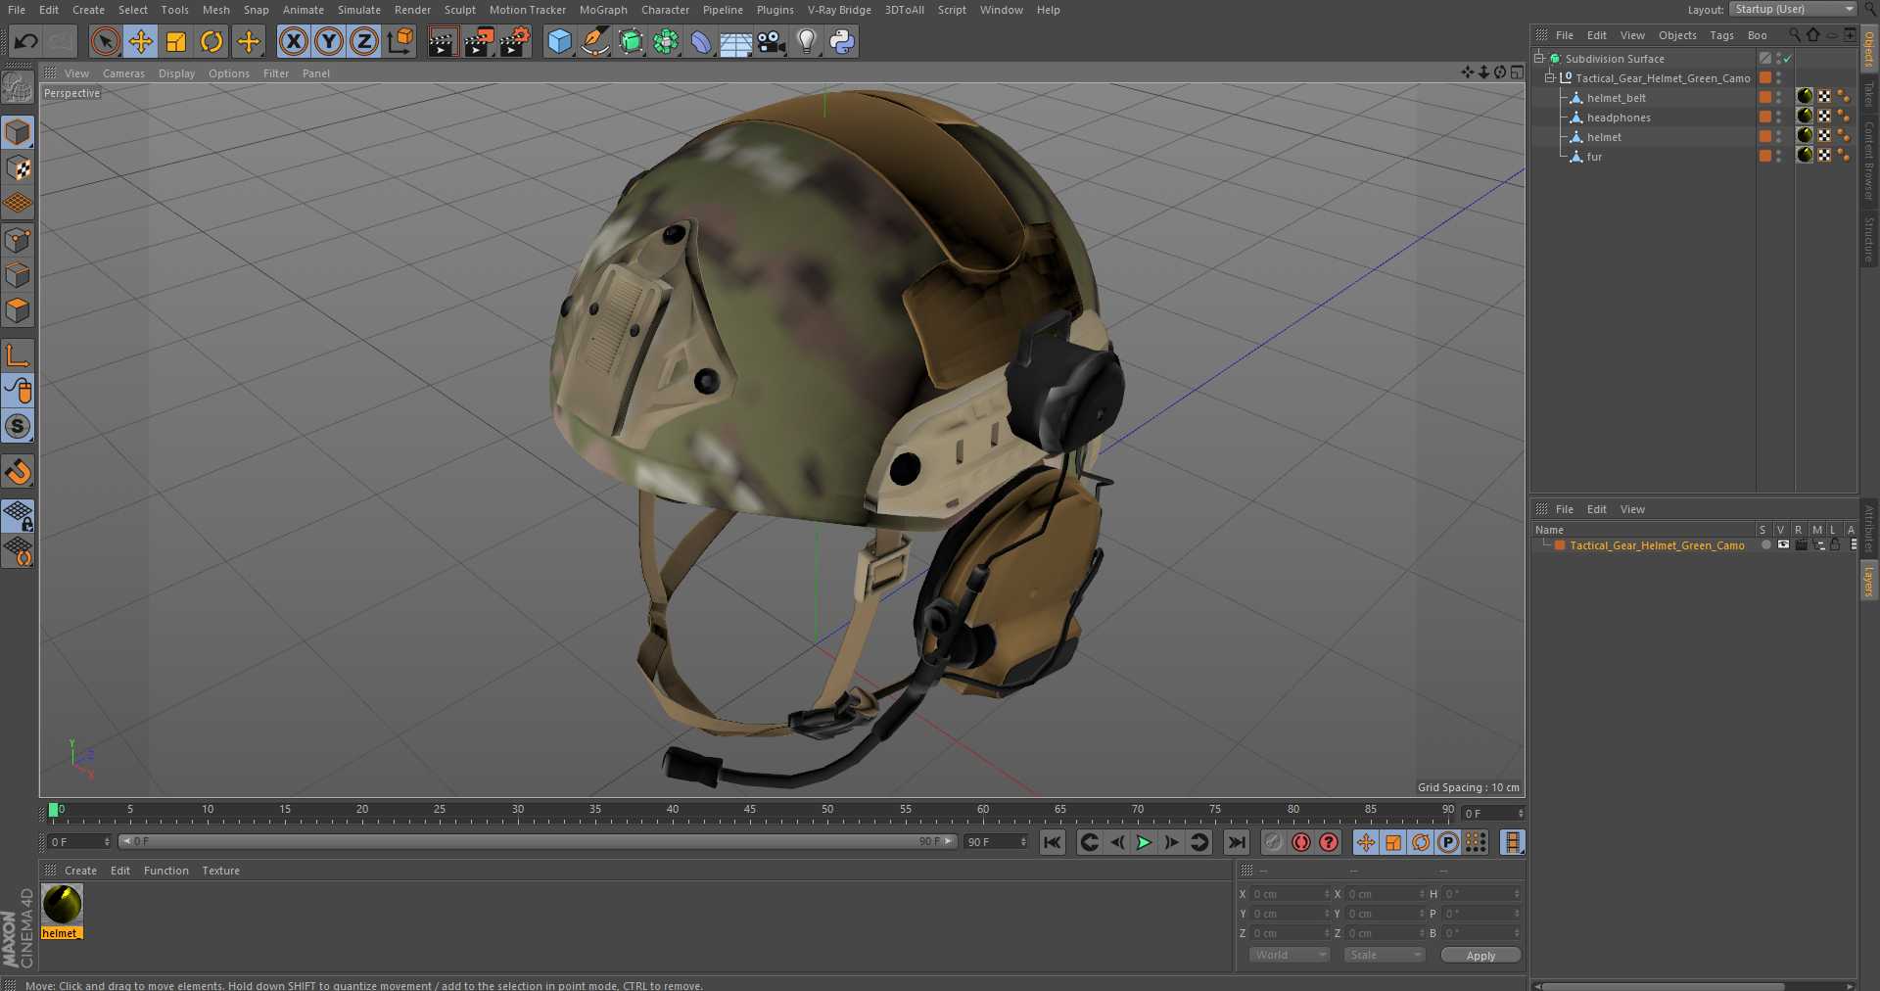The width and height of the screenshot is (1880, 991).
Task: Activate the Rotate tool
Action: (x=211, y=41)
